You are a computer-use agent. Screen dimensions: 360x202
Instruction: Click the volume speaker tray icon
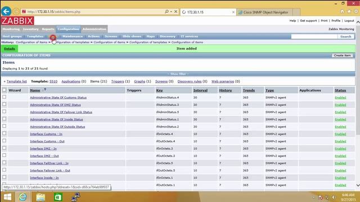334,197
